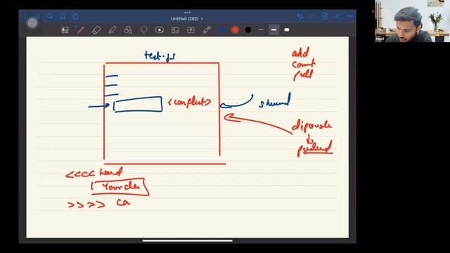
Task: Select the zoom window tool
Action: pyautogui.click(x=65, y=30)
